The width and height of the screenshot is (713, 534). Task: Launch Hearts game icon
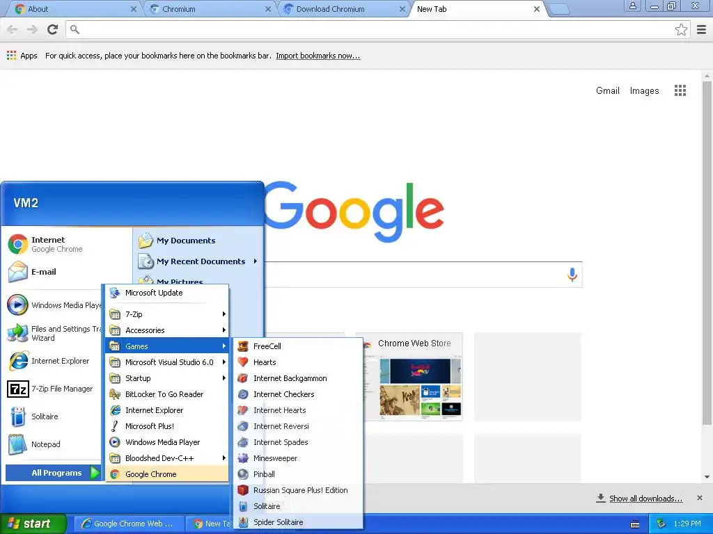(243, 362)
